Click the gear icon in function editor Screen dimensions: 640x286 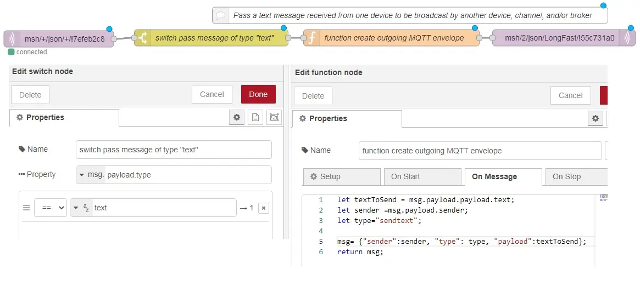596,118
